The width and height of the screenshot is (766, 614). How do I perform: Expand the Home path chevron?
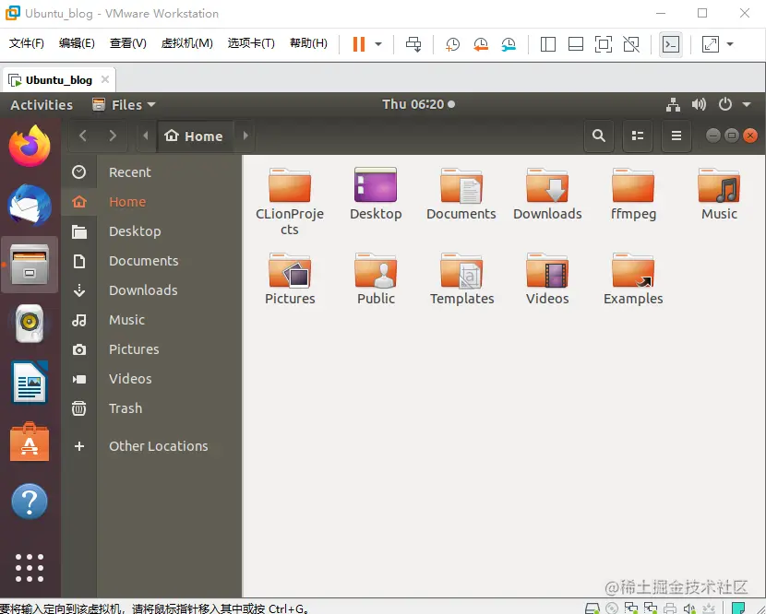(245, 136)
